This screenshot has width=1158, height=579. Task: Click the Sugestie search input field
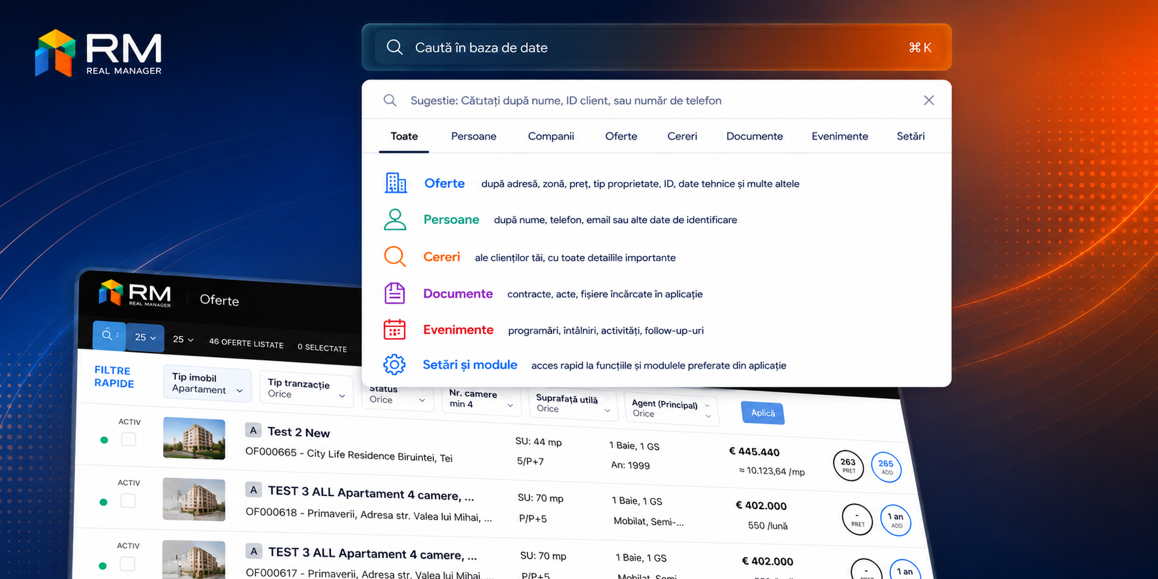pos(657,100)
